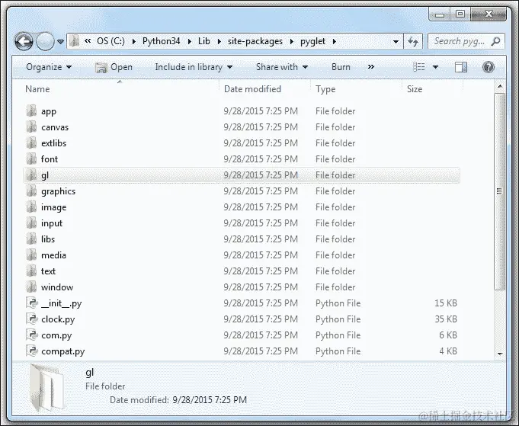The width and height of the screenshot is (519, 426).
Task: Select the extlibs folder icon
Action: [x=31, y=143]
